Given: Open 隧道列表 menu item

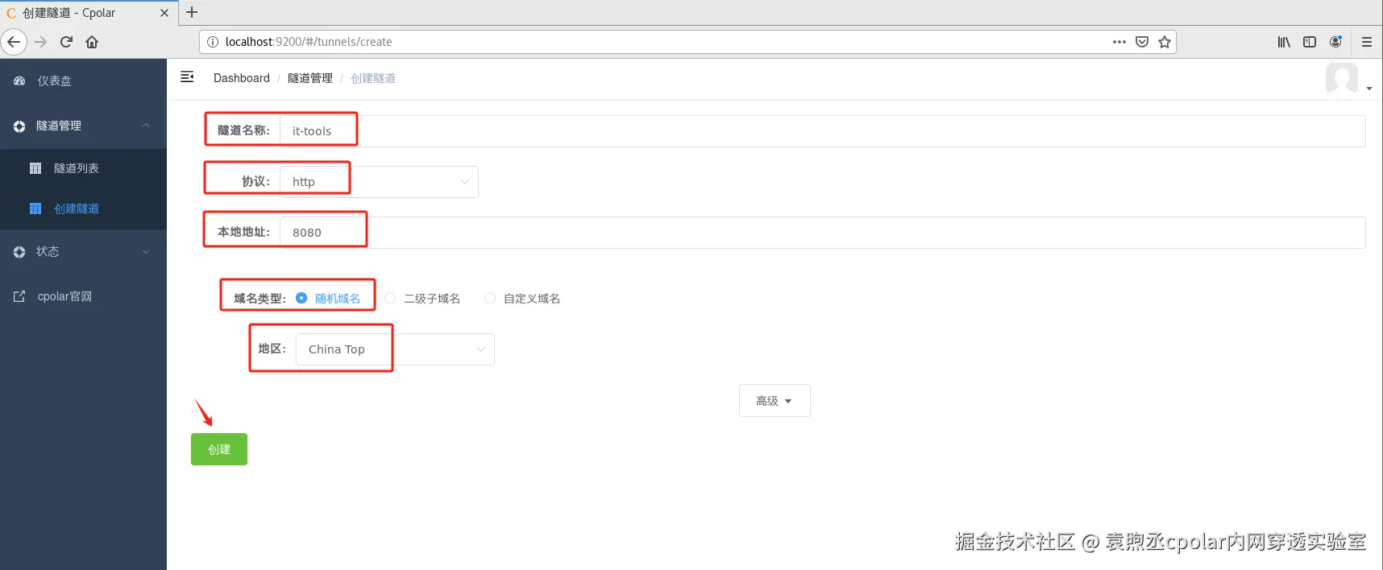Looking at the screenshot, I should click(x=83, y=168).
